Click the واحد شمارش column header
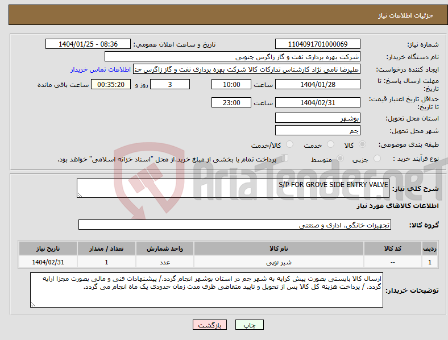The height and width of the screenshot is (340, 448). click(x=165, y=248)
